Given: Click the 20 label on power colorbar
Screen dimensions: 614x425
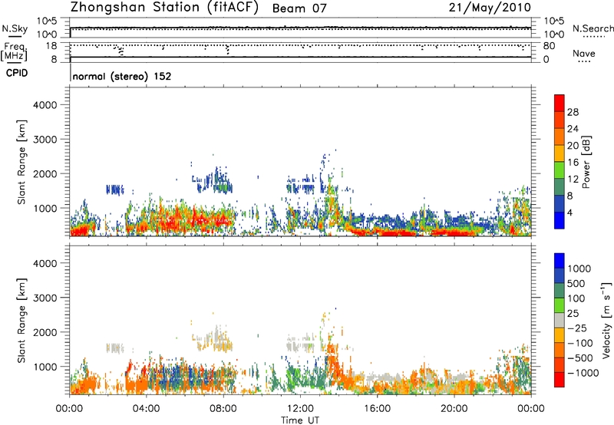Looking at the screenshot, I should coord(573,146).
